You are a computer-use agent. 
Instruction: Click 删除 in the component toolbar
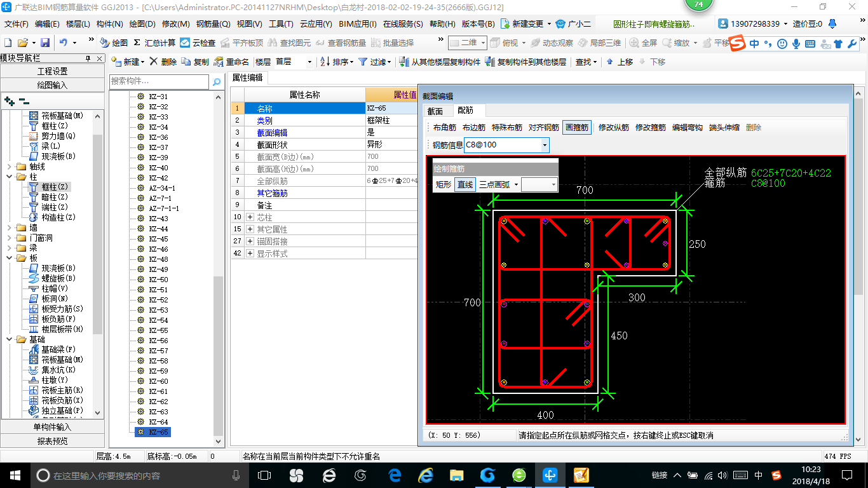pyautogui.click(x=163, y=62)
